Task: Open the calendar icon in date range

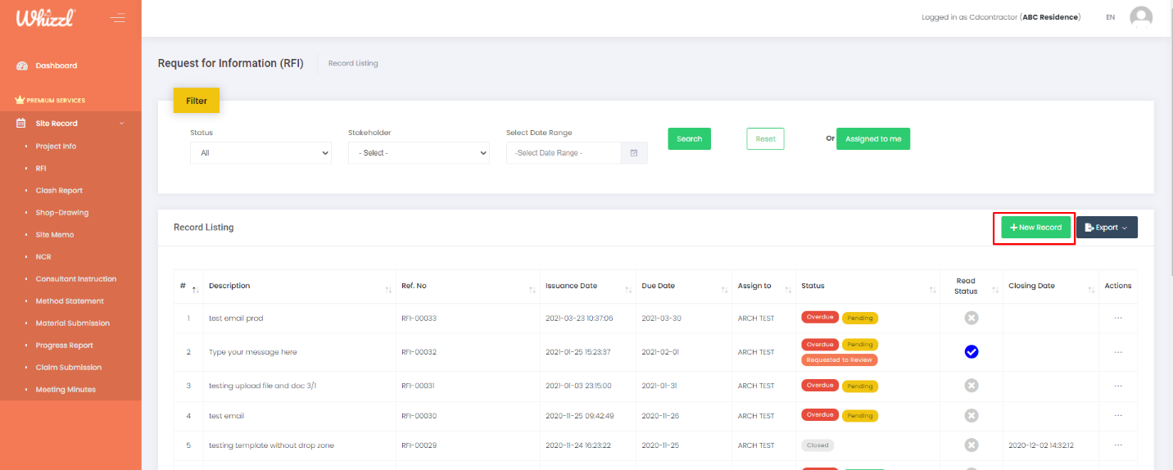Action: pyautogui.click(x=634, y=153)
